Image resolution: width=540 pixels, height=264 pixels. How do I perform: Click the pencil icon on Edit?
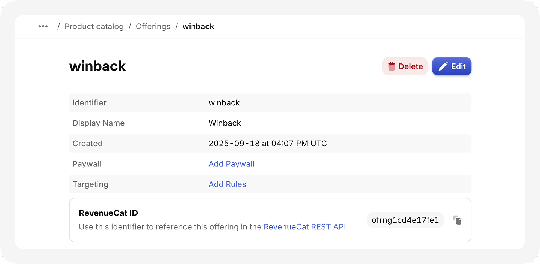pos(443,66)
